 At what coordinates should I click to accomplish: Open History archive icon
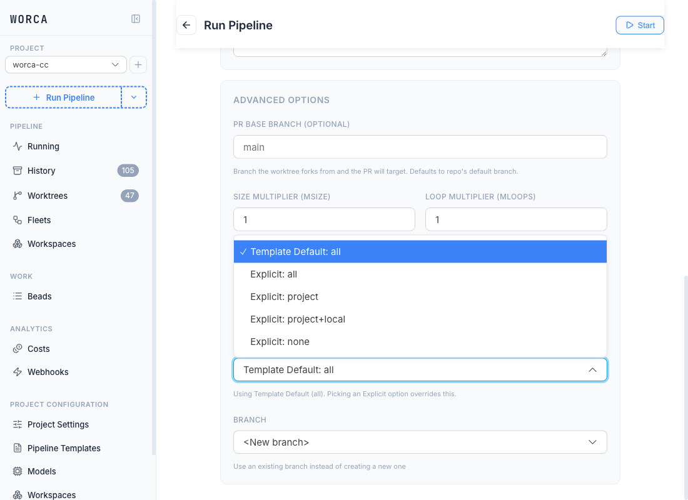click(x=18, y=171)
